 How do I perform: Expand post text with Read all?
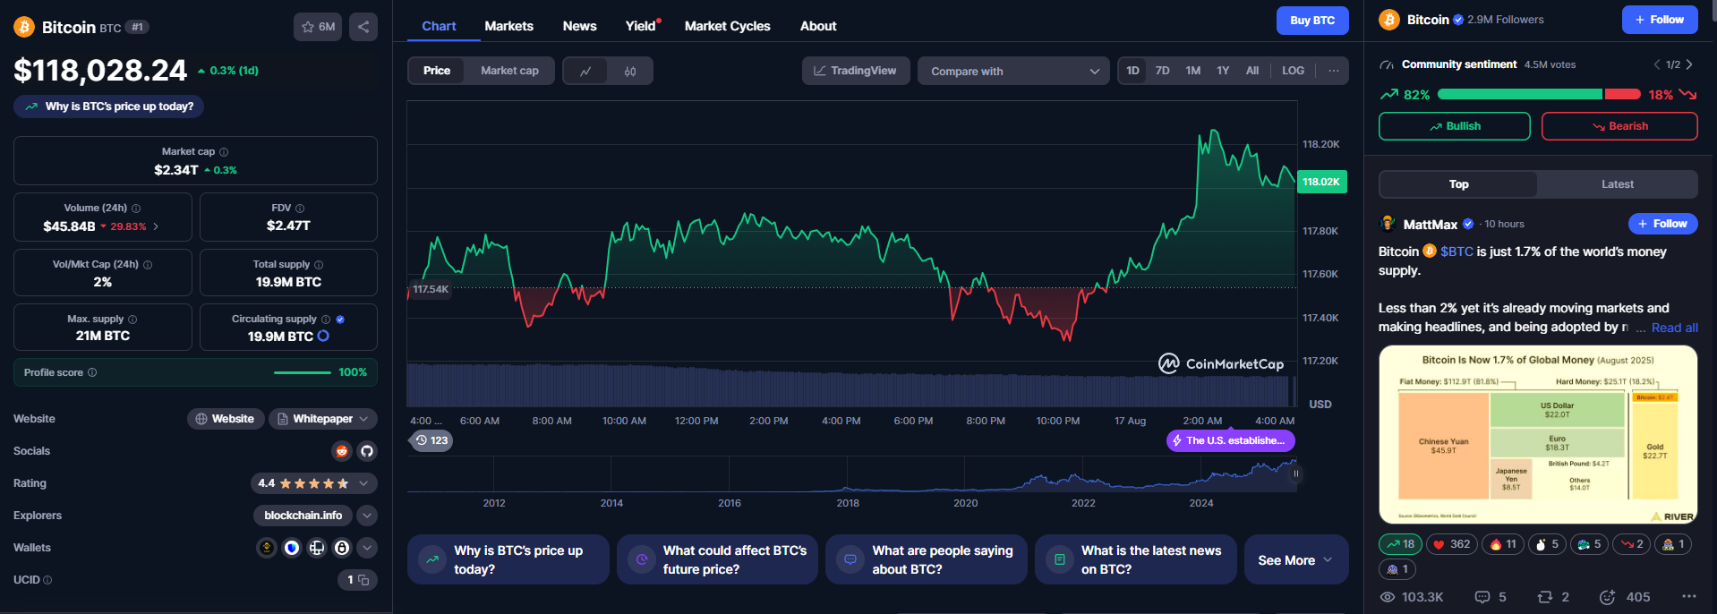1675,328
